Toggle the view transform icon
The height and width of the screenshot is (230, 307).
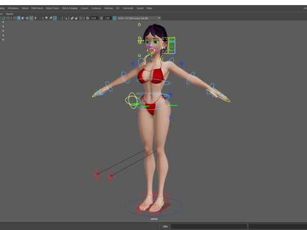[x=114, y=18]
